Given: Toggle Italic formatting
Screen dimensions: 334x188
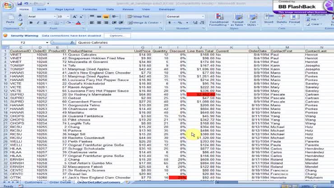Looking at the screenshot, I should 37,23.
